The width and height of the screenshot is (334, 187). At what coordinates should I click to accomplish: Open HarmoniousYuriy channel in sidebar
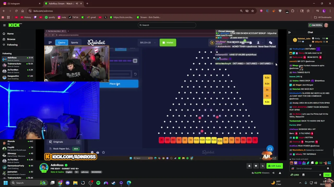18,167
